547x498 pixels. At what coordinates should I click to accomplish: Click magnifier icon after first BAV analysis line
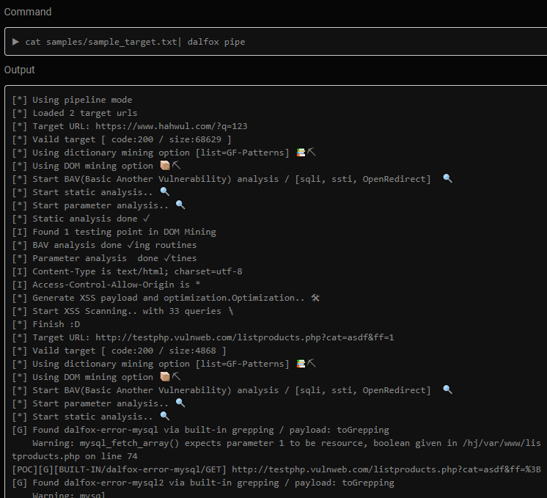pos(447,179)
